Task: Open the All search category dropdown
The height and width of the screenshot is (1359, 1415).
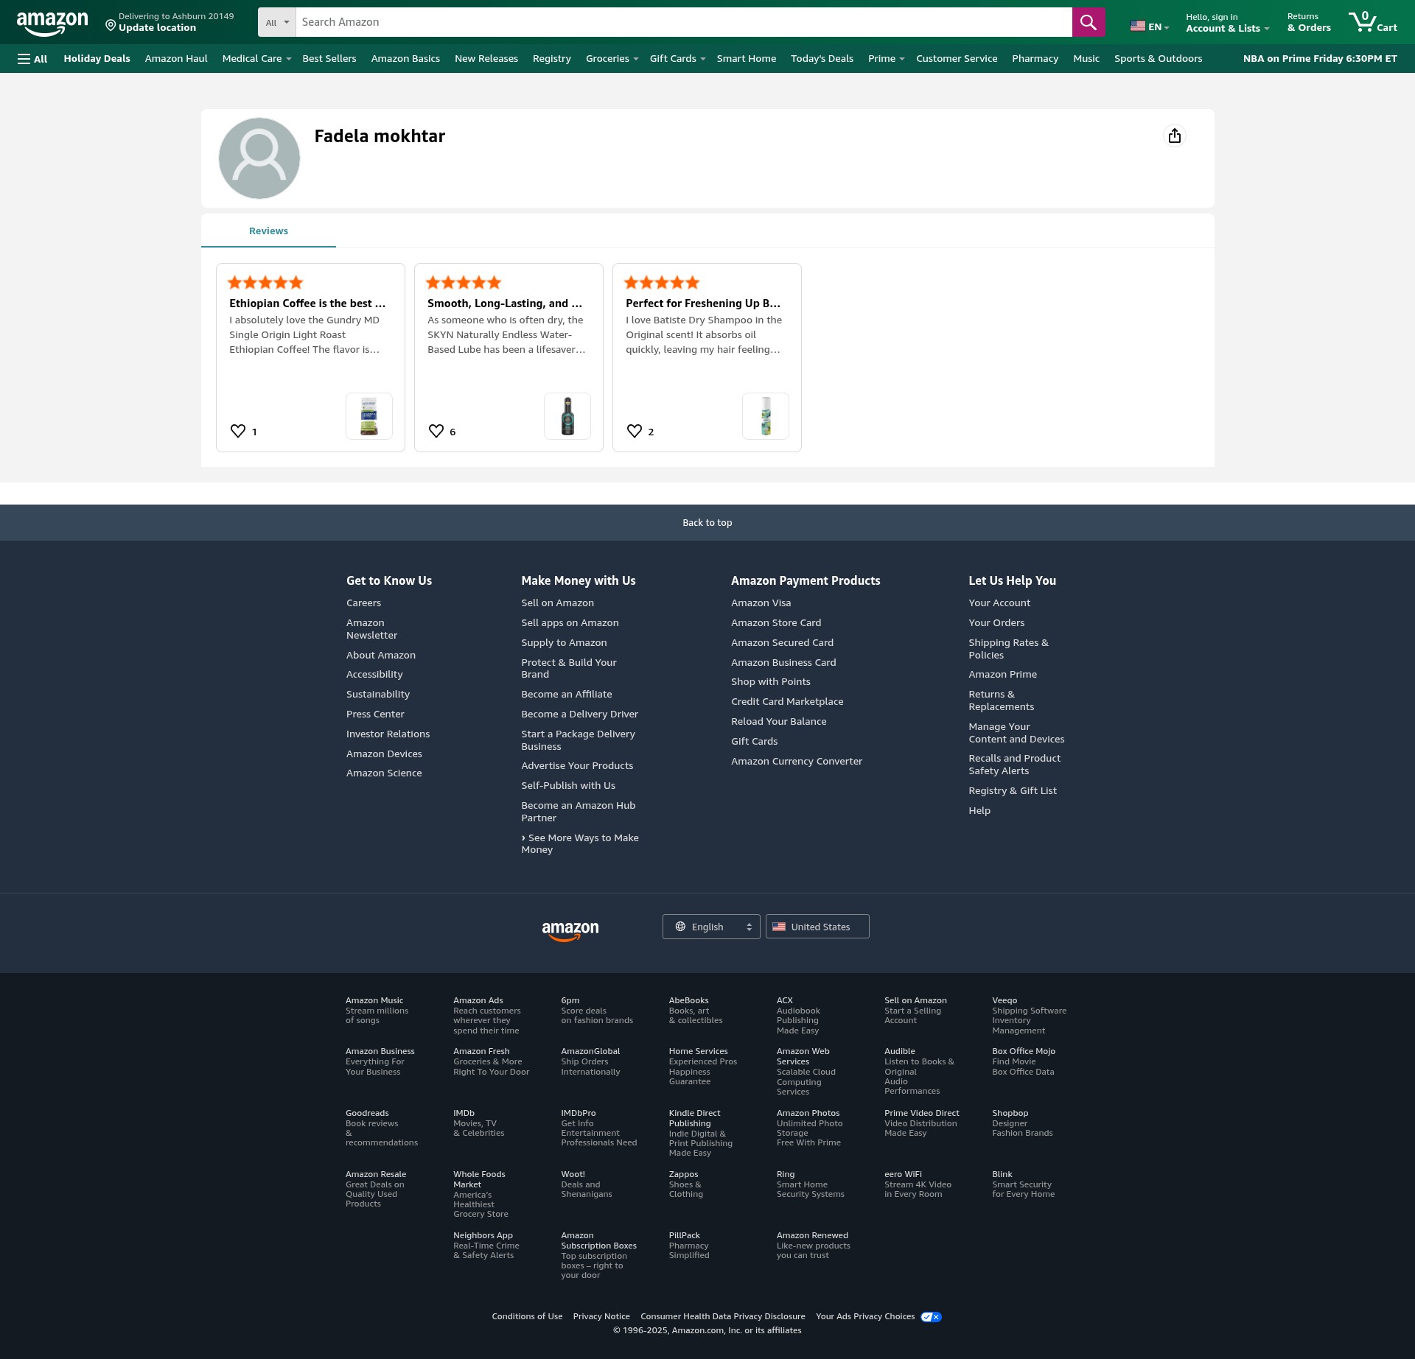Action: tap(277, 22)
